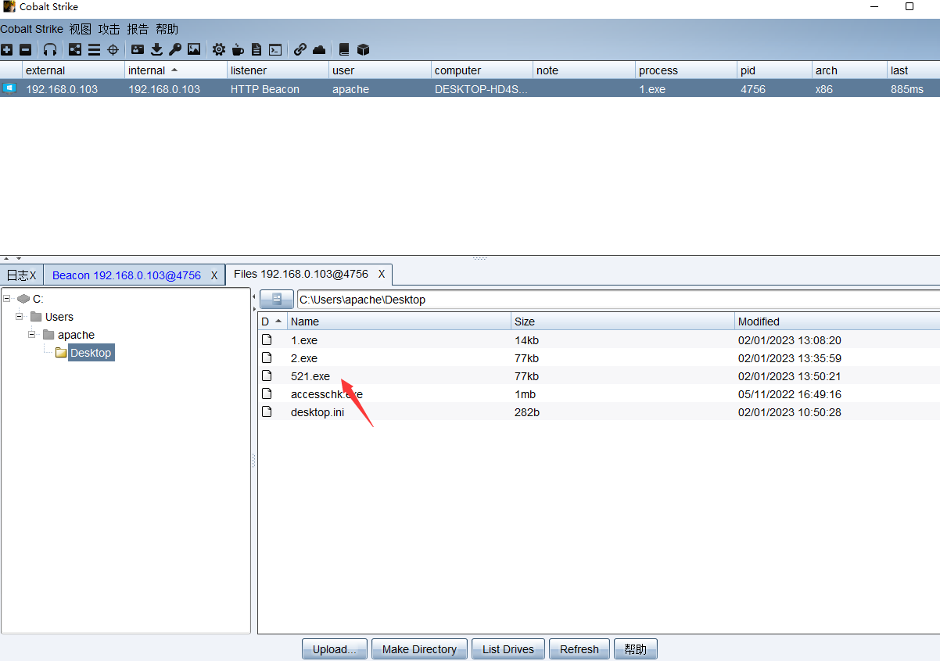Sort files by the Size column header
The width and height of the screenshot is (940, 661).
[x=623, y=322]
